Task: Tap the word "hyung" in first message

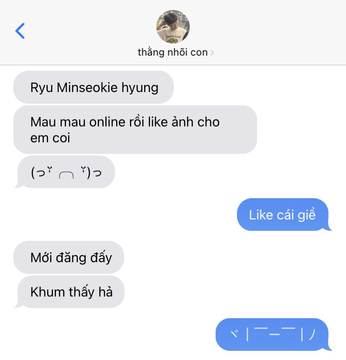Action: [140, 88]
